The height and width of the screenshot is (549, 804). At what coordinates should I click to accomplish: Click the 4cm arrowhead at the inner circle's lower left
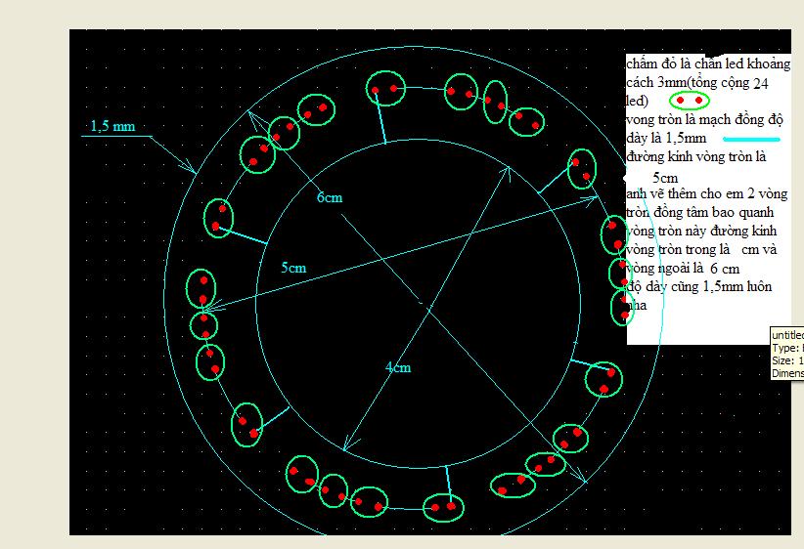click(345, 447)
